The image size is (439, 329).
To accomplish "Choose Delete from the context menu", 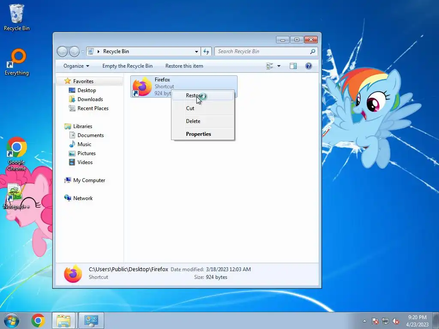I will pyautogui.click(x=203, y=121).
